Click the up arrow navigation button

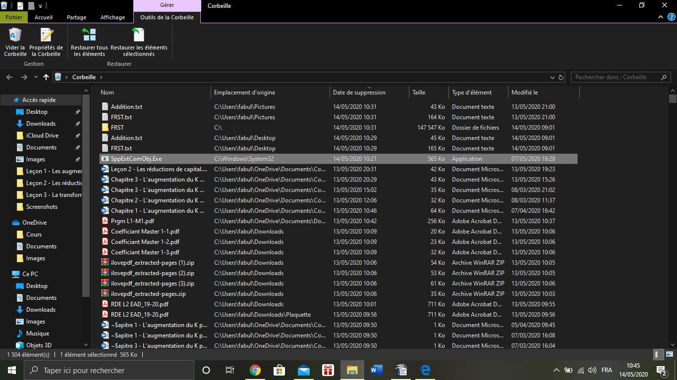coord(46,77)
